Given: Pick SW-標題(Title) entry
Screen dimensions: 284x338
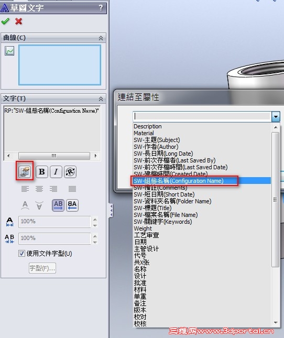Looking at the screenshot, I should [x=152, y=208].
